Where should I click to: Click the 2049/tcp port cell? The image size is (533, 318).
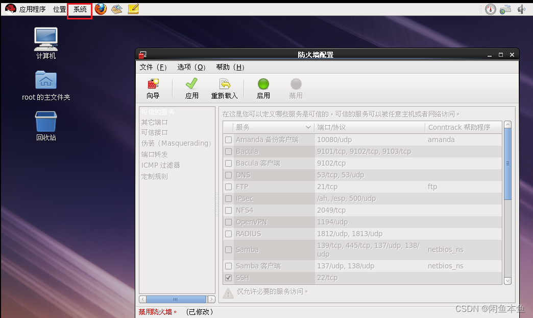[x=331, y=210]
